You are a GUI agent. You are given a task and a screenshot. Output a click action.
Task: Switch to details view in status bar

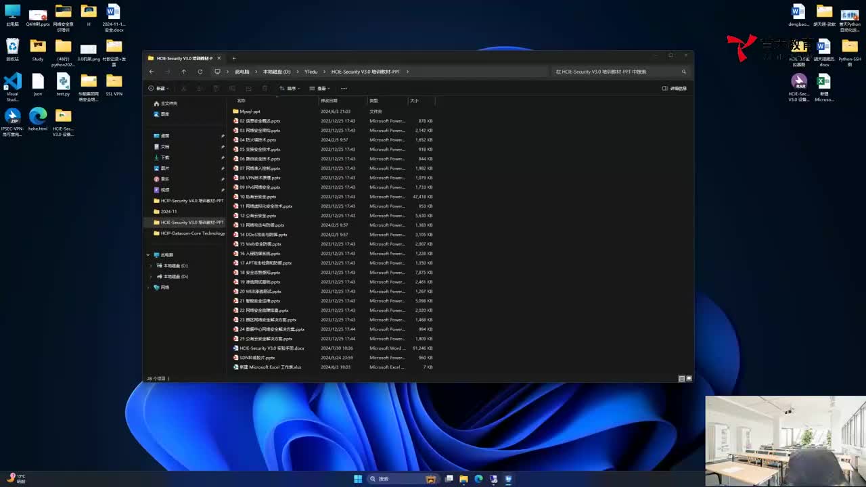click(681, 379)
